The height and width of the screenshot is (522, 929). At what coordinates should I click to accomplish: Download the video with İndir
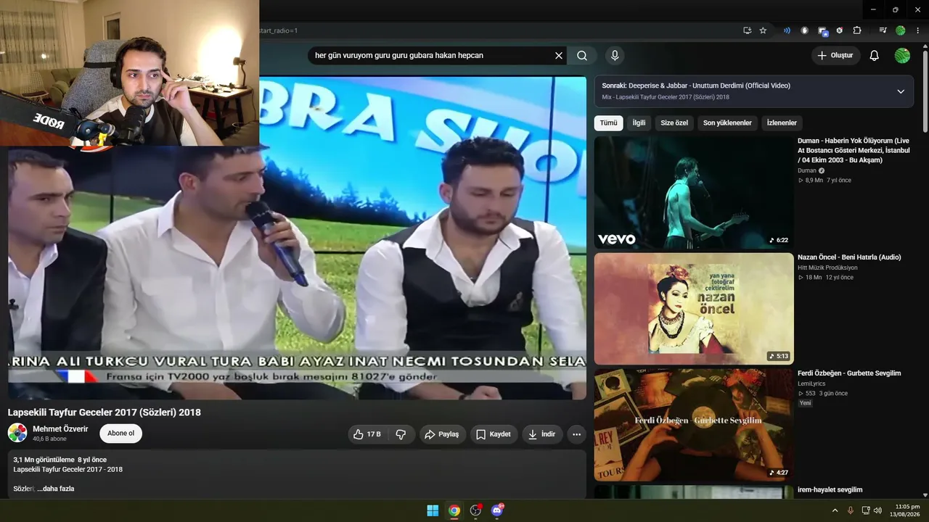[x=541, y=434]
